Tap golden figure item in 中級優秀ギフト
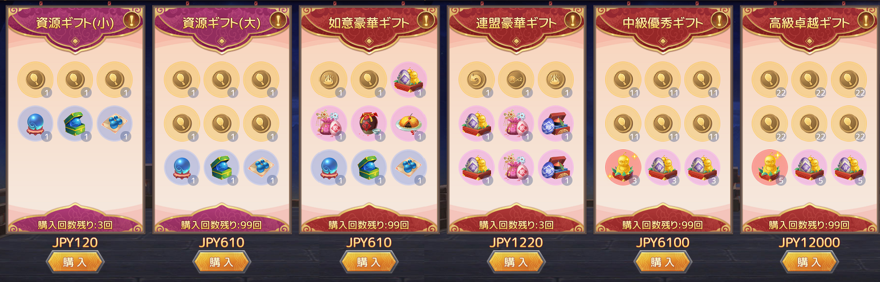 click(x=623, y=167)
